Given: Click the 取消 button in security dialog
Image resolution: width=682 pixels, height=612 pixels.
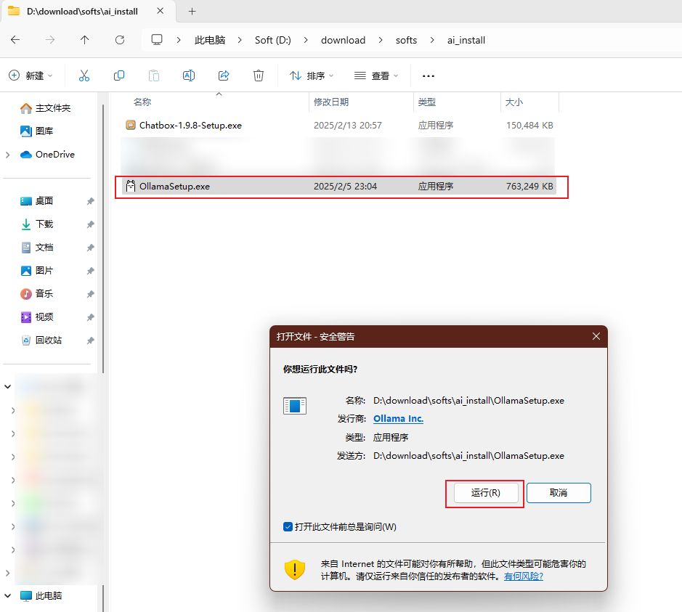Looking at the screenshot, I should point(559,493).
